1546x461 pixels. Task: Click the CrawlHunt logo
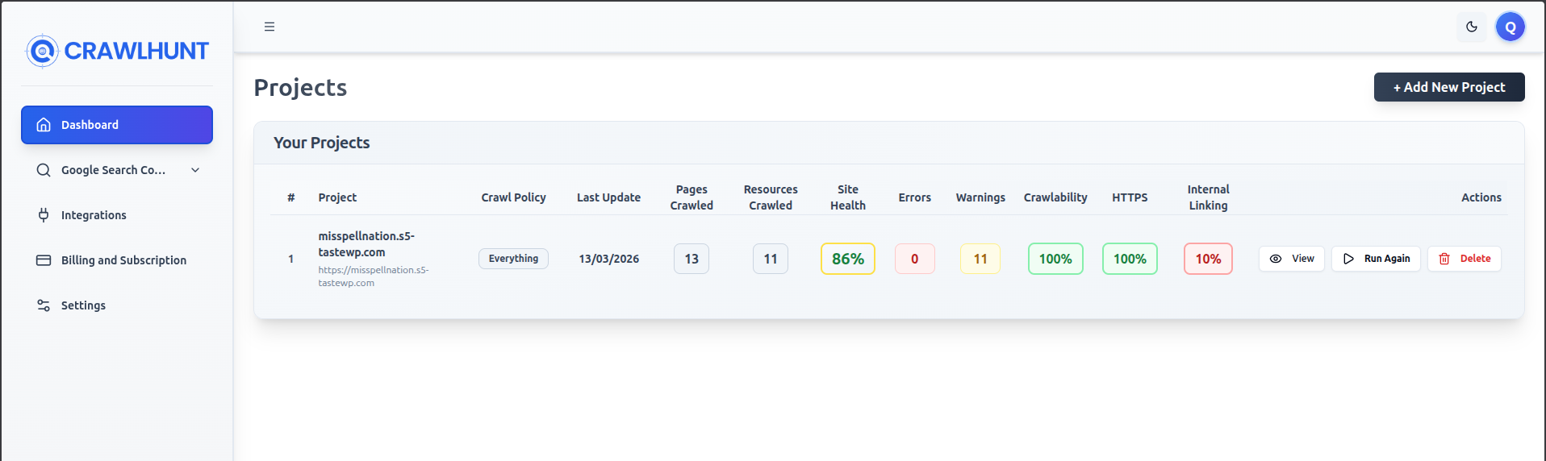tap(117, 51)
